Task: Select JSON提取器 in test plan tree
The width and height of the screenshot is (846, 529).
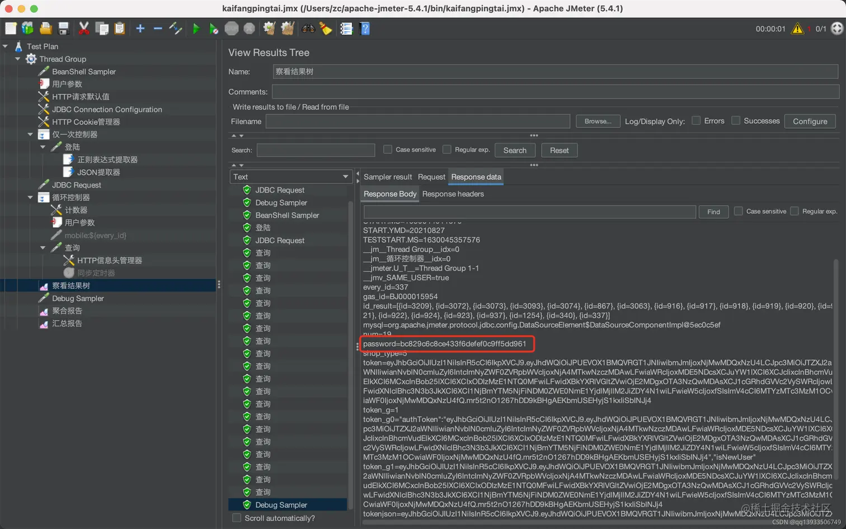Action: [98, 172]
